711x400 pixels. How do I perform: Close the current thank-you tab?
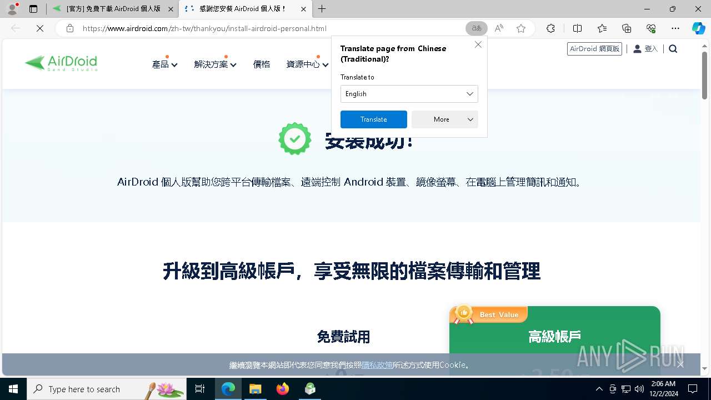click(x=303, y=9)
